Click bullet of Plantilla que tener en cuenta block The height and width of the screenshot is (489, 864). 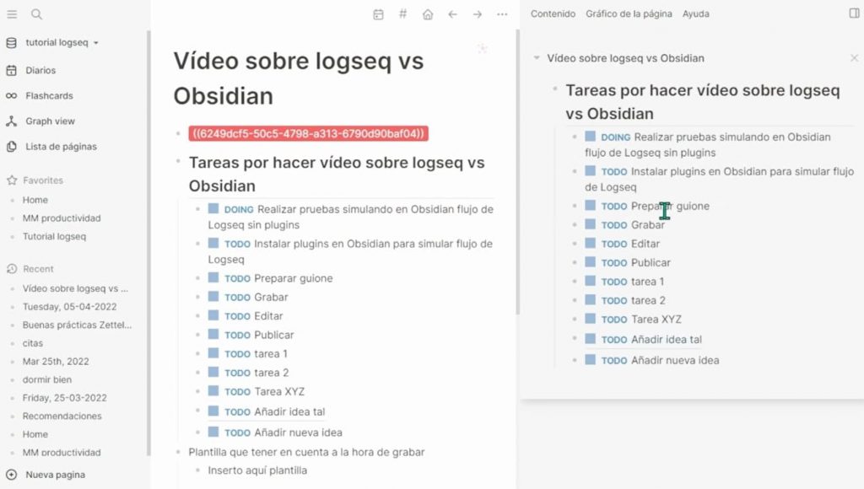pos(178,452)
